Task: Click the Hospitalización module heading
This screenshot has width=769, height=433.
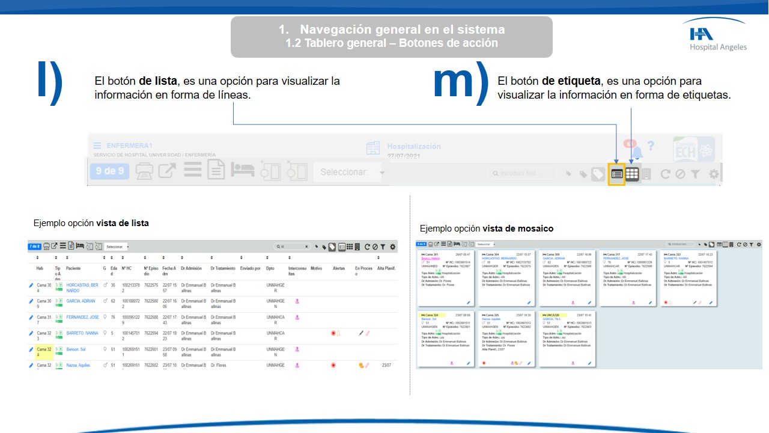Action: click(413, 146)
